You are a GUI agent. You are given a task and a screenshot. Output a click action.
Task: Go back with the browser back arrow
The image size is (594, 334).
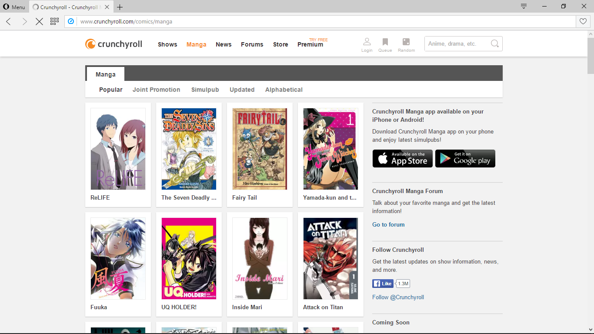pyautogui.click(x=8, y=21)
